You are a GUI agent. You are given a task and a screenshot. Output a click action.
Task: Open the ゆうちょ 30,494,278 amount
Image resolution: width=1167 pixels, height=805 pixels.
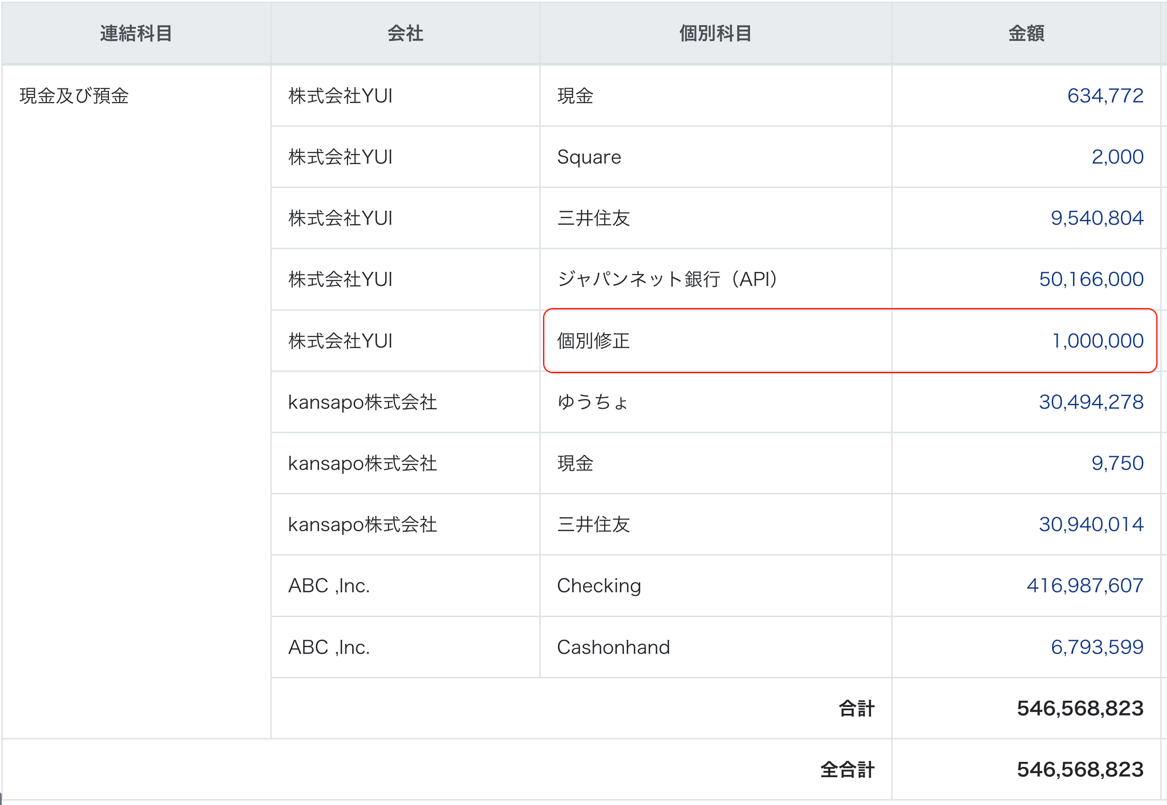(x=1091, y=402)
